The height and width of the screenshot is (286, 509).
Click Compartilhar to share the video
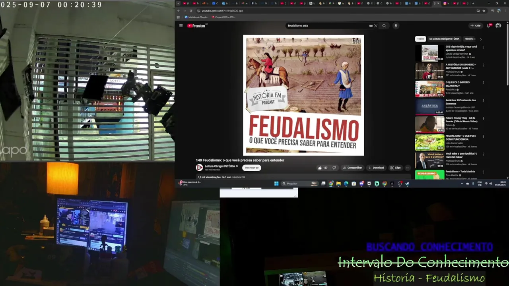click(x=352, y=168)
